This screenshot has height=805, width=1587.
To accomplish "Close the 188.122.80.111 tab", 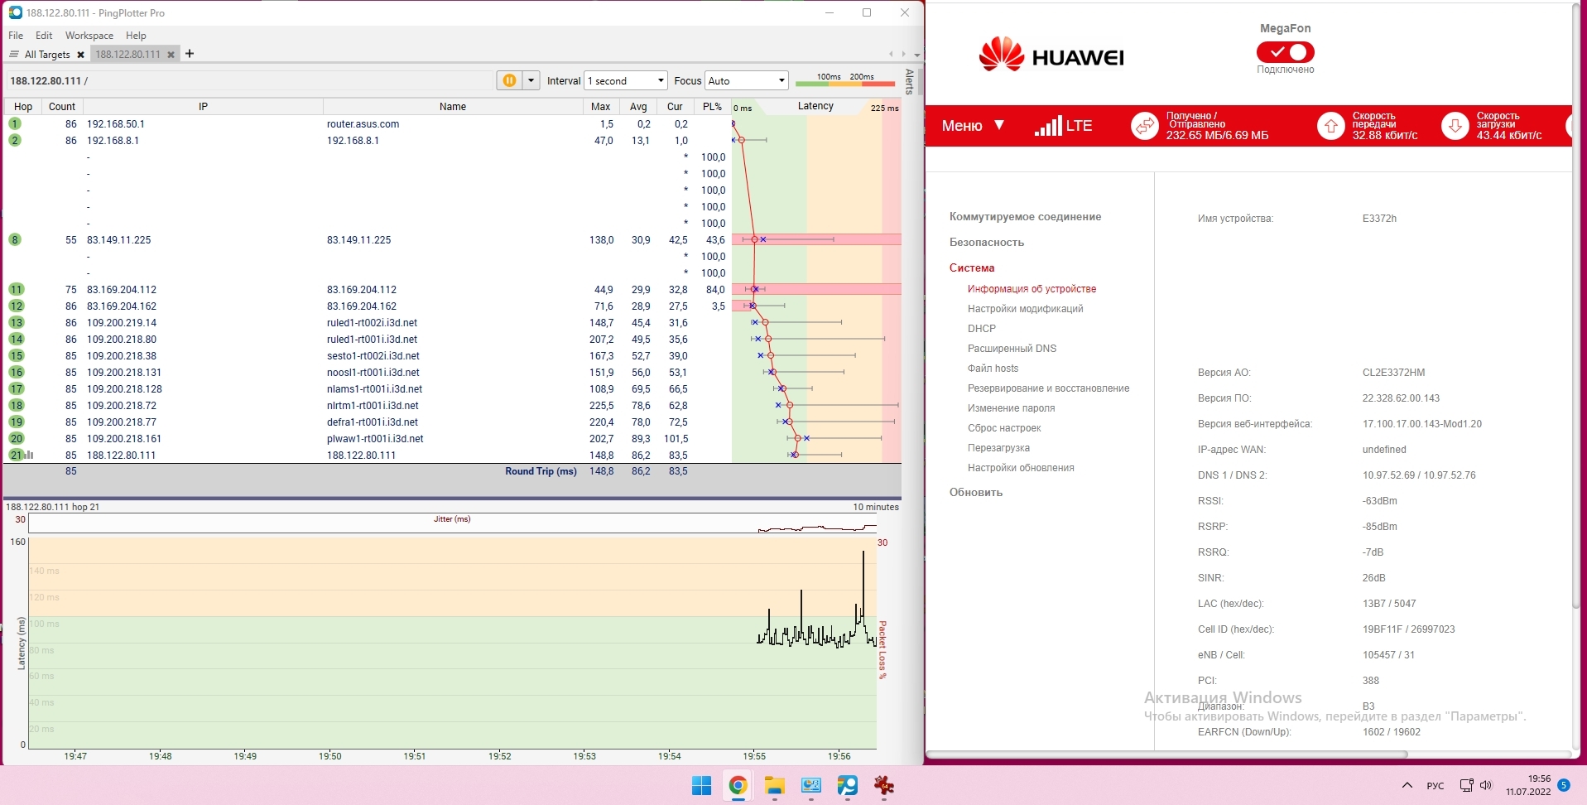I will 171,55.
